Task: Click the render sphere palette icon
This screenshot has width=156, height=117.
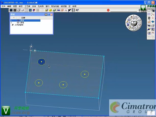Action: (x=153, y=29)
